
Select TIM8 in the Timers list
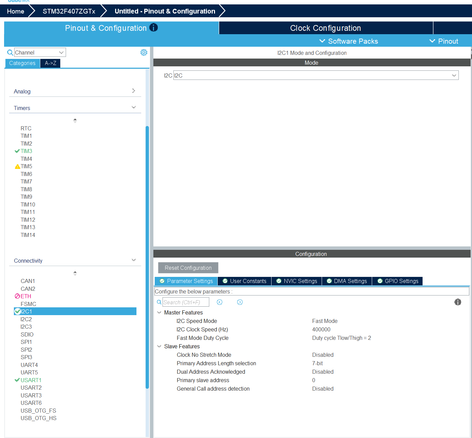coord(26,189)
